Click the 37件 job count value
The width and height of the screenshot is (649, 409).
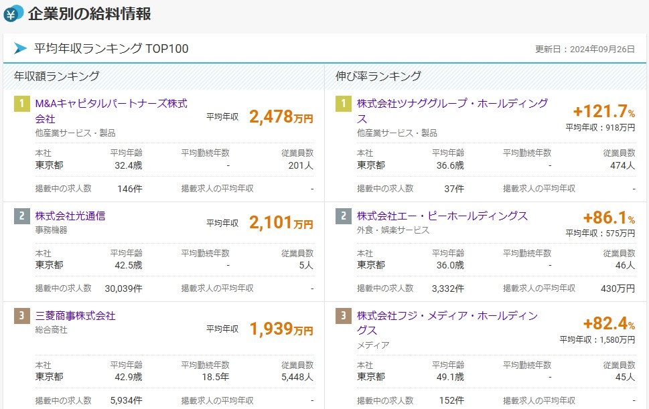coord(454,189)
